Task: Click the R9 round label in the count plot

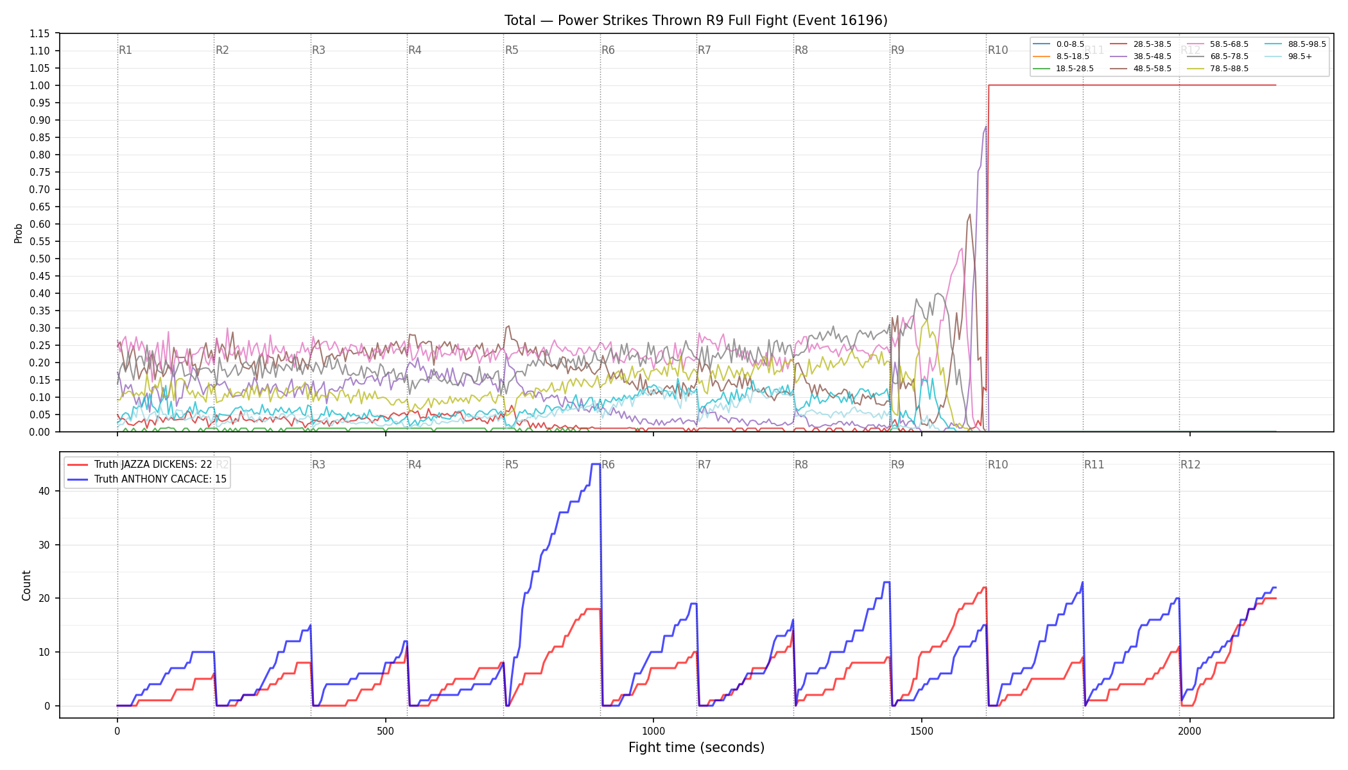Action: 897,465
